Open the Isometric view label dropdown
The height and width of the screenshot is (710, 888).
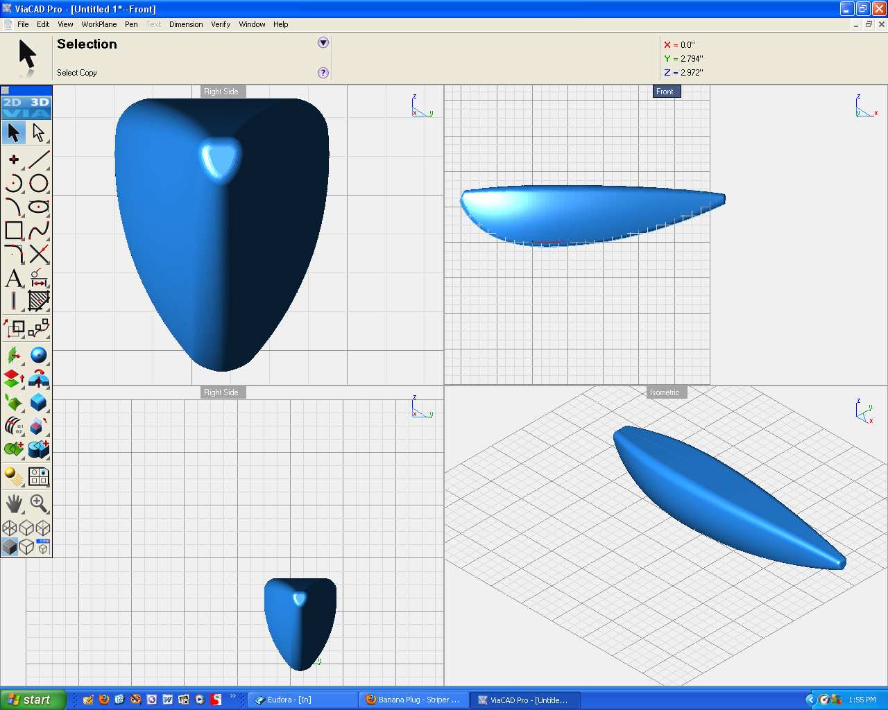[x=665, y=392]
